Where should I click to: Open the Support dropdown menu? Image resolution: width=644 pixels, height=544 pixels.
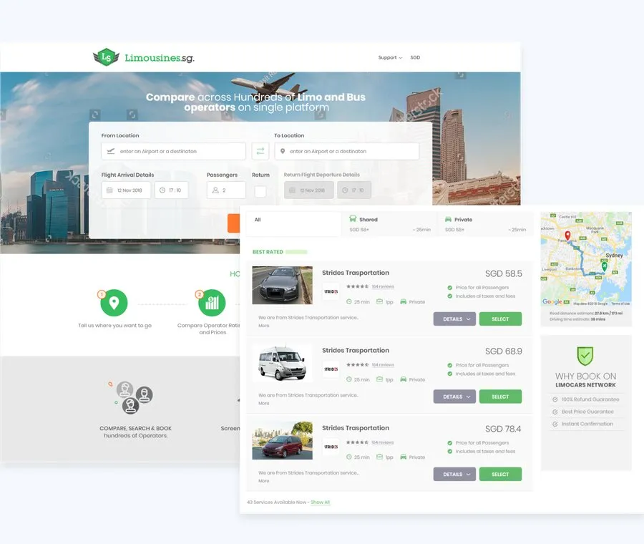(390, 57)
